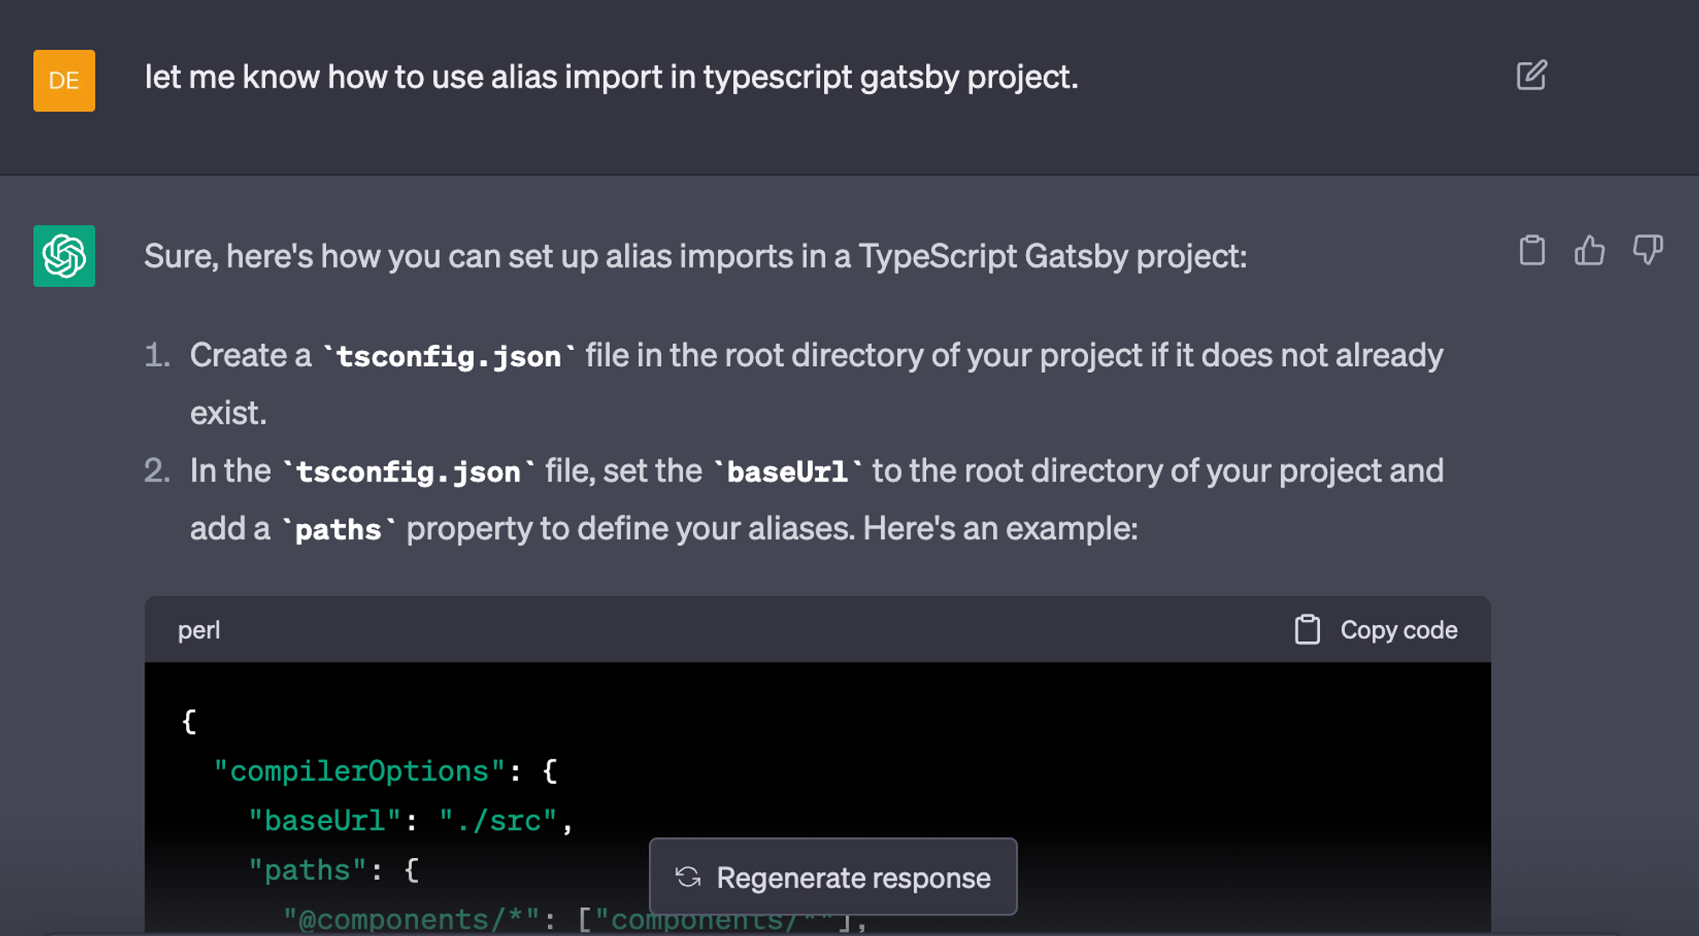
Task: Give thumbs down to the response
Action: point(1647,251)
